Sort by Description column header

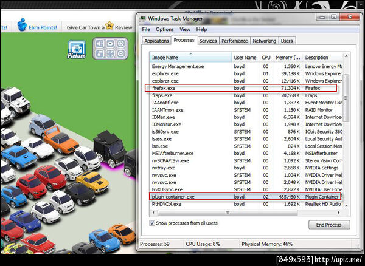322,57
